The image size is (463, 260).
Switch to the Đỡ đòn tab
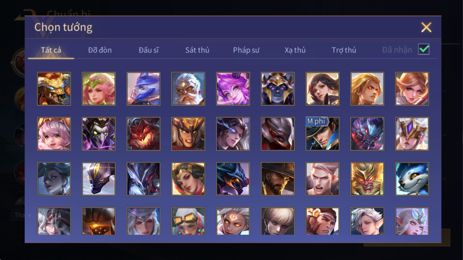[100, 50]
